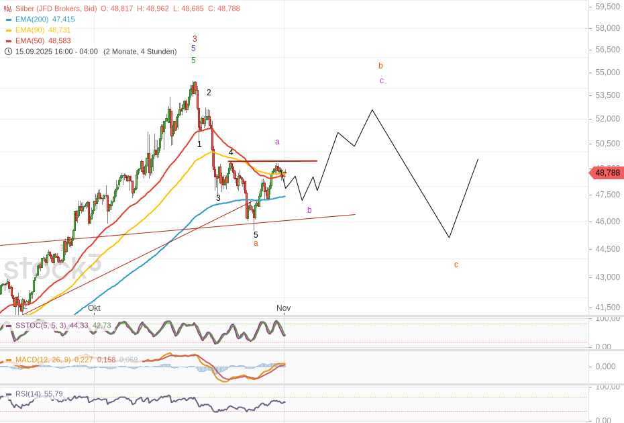Click the Okt label on time axis
The image size is (624, 423).
pos(94,308)
